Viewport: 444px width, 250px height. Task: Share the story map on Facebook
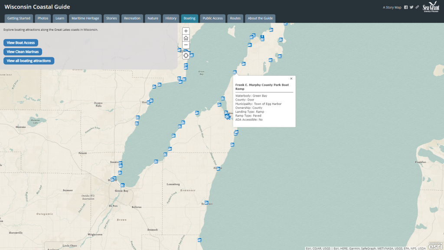(406, 7)
